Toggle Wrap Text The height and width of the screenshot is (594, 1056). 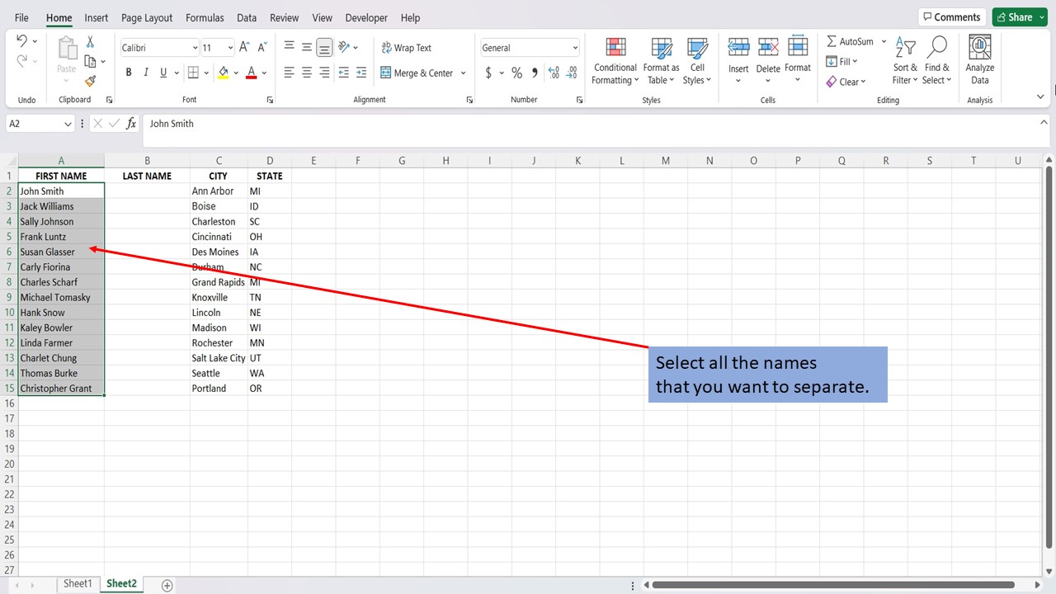[x=406, y=48]
